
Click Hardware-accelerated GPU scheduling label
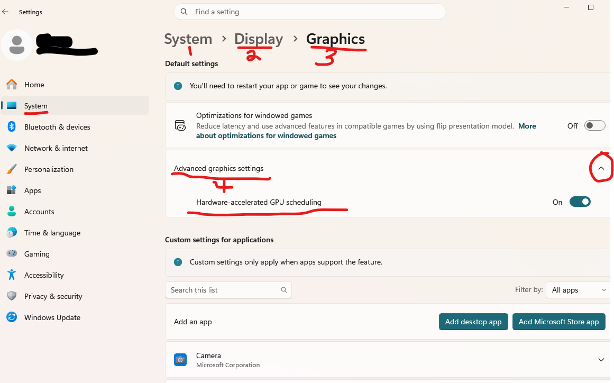pyautogui.click(x=259, y=202)
